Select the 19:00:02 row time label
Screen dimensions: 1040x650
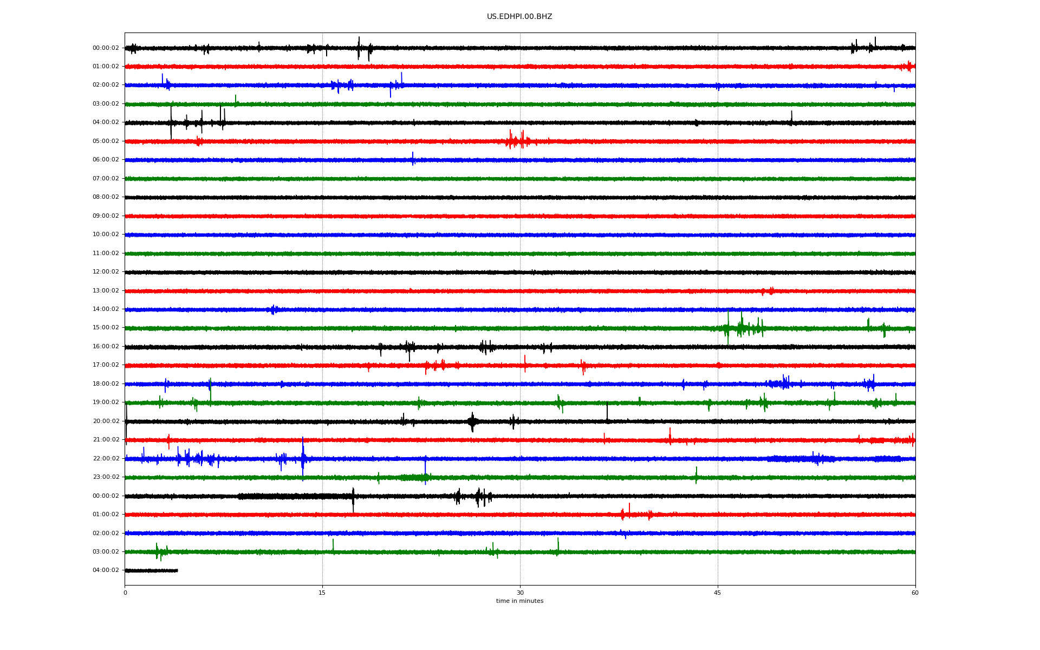(x=106, y=402)
